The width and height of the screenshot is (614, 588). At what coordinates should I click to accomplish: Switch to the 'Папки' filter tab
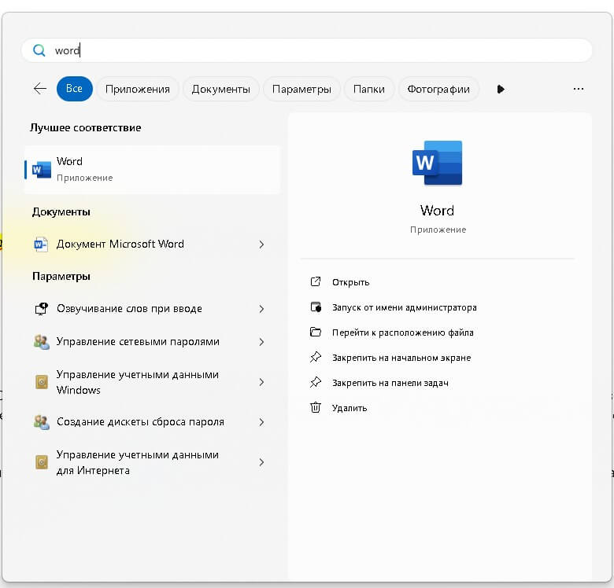369,89
